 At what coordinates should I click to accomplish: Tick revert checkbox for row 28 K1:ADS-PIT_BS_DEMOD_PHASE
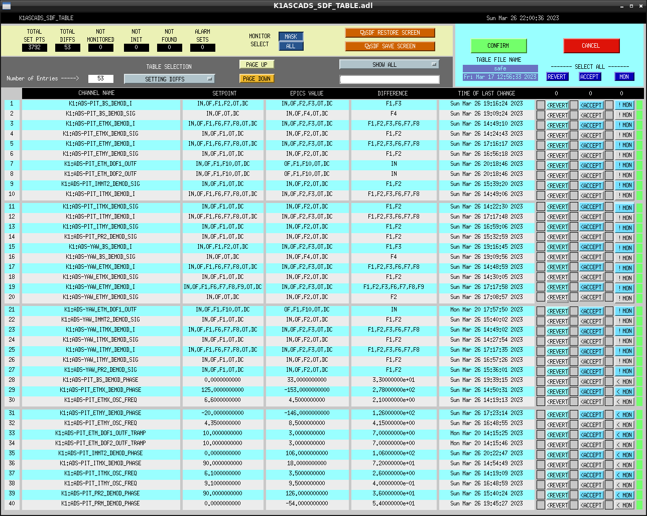point(541,381)
